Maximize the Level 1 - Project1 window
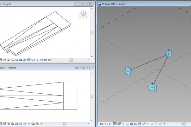The image size is (191, 127). 83,67
